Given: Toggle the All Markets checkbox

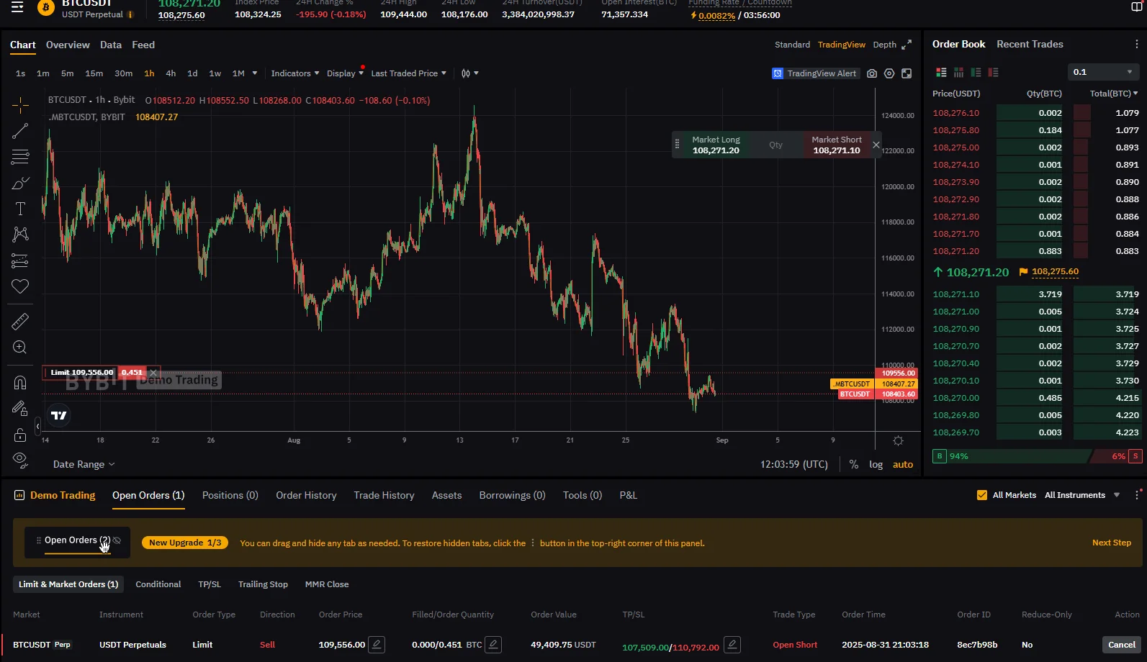Looking at the screenshot, I should click(982, 495).
